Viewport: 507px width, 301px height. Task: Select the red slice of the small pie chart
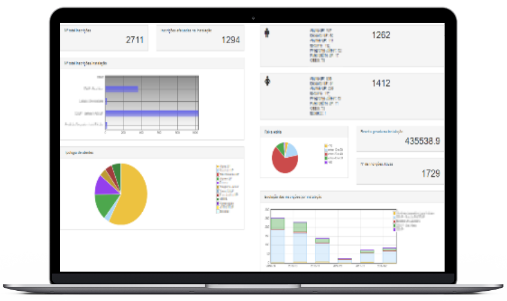[x=283, y=162]
